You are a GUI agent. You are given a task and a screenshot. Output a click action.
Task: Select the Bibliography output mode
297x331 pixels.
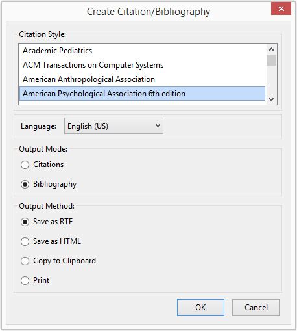click(x=25, y=184)
